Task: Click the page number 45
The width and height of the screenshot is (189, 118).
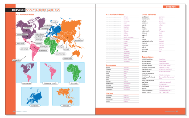Action: [177, 111]
